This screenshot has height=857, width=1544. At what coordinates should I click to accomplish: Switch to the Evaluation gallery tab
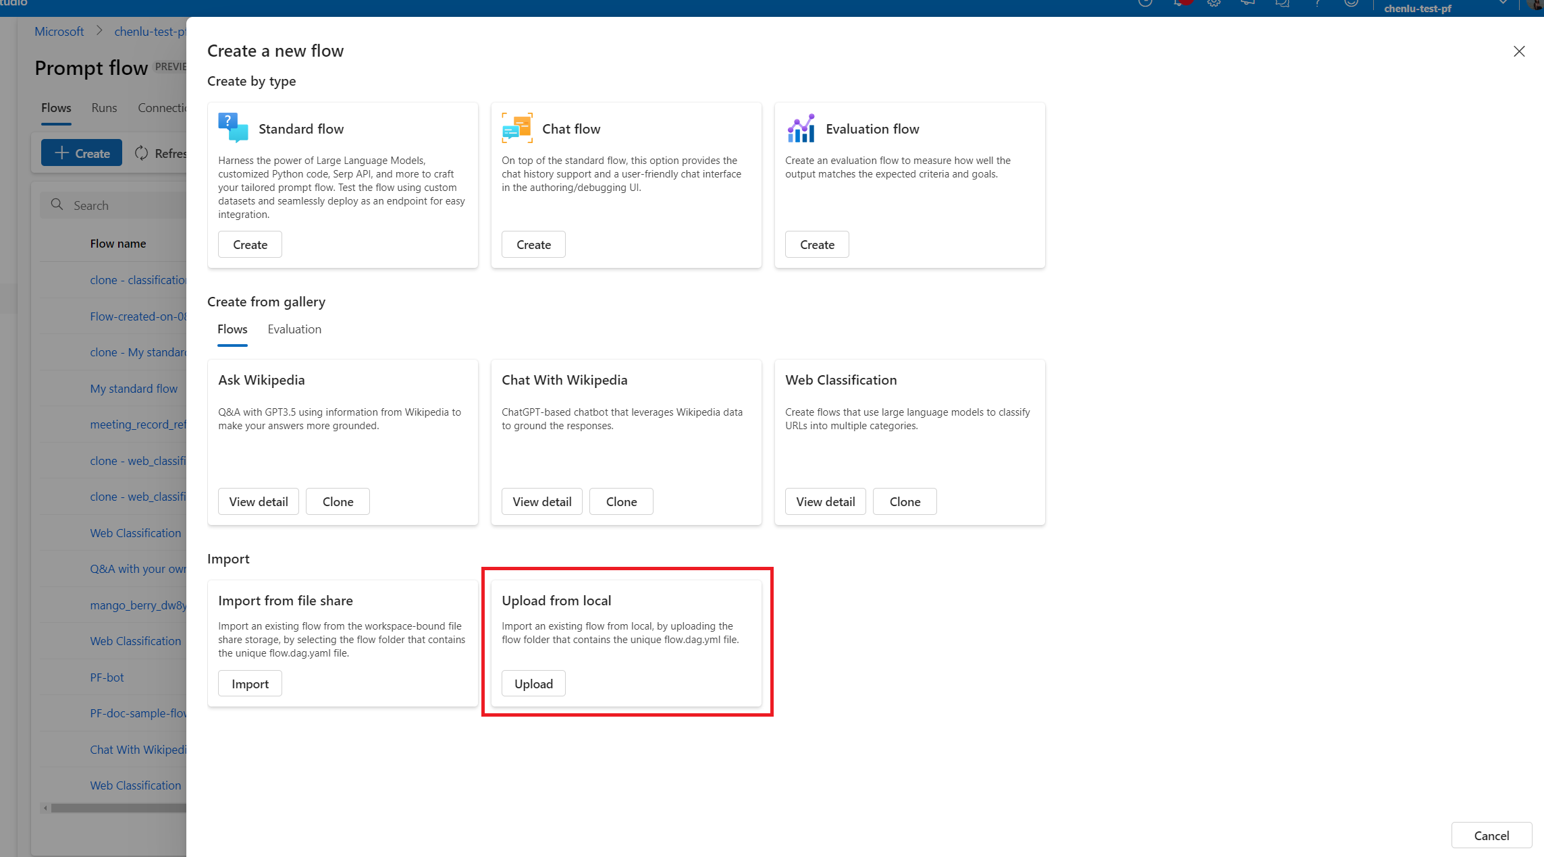294,329
